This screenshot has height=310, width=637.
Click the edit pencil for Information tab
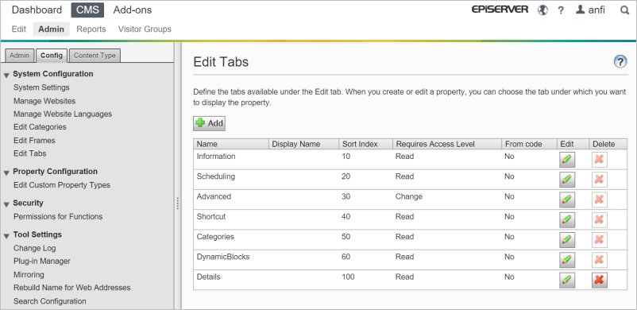[x=567, y=160]
